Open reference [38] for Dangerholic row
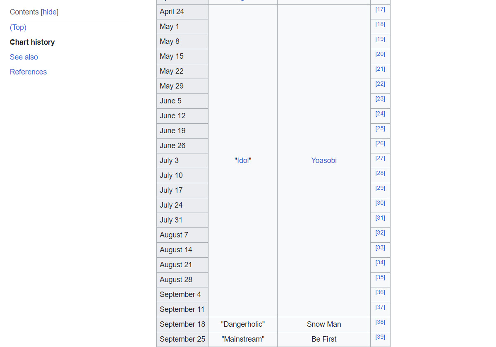This screenshot has width=496, height=347. point(380,322)
